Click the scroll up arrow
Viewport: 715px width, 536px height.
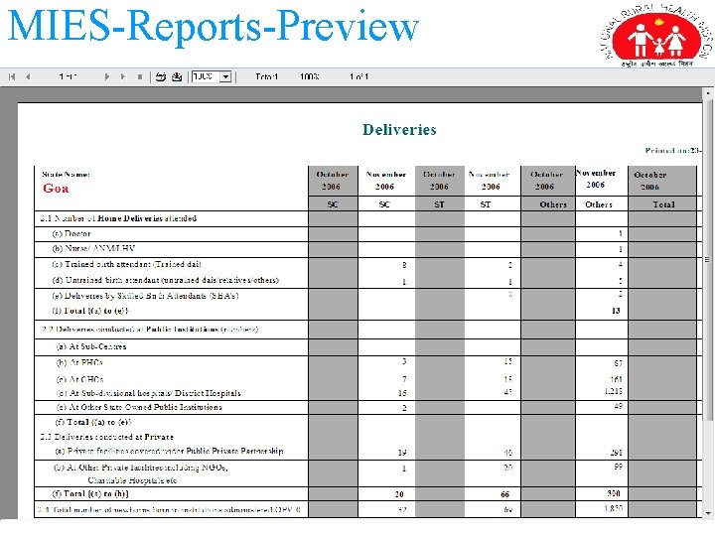[x=708, y=93]
